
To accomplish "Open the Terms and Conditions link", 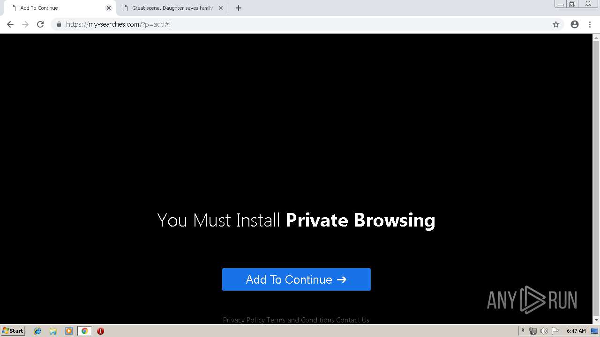I will pyautogui.click(x=300, y=320).
